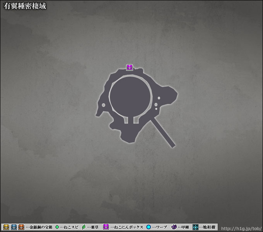
Task: Open the h1g.jp/tob URL watermark
Action: pos(241,227)
